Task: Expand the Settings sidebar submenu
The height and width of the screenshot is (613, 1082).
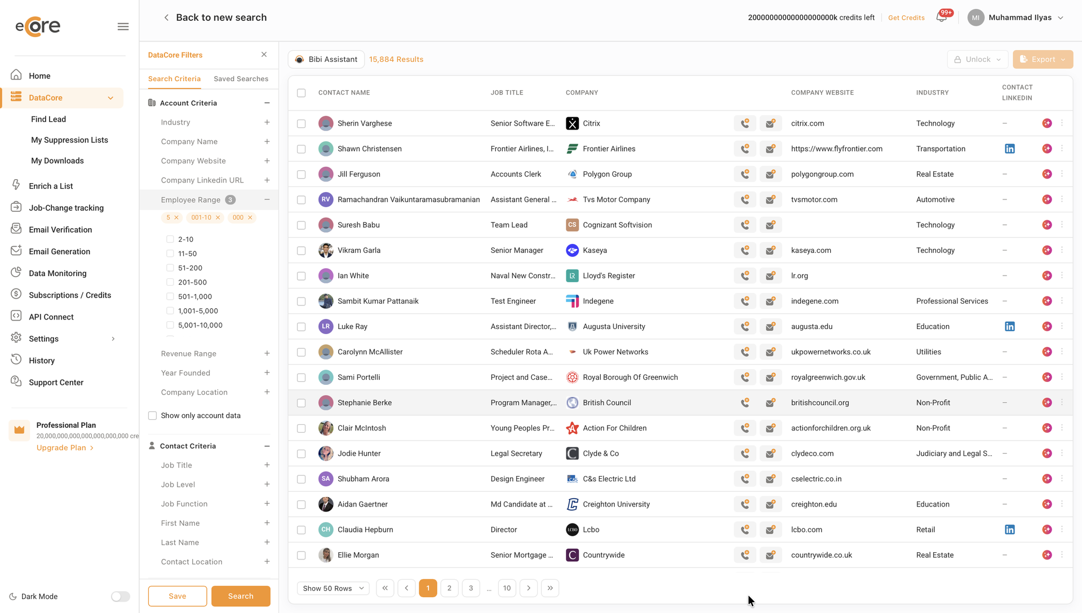Action: point(113,339)
